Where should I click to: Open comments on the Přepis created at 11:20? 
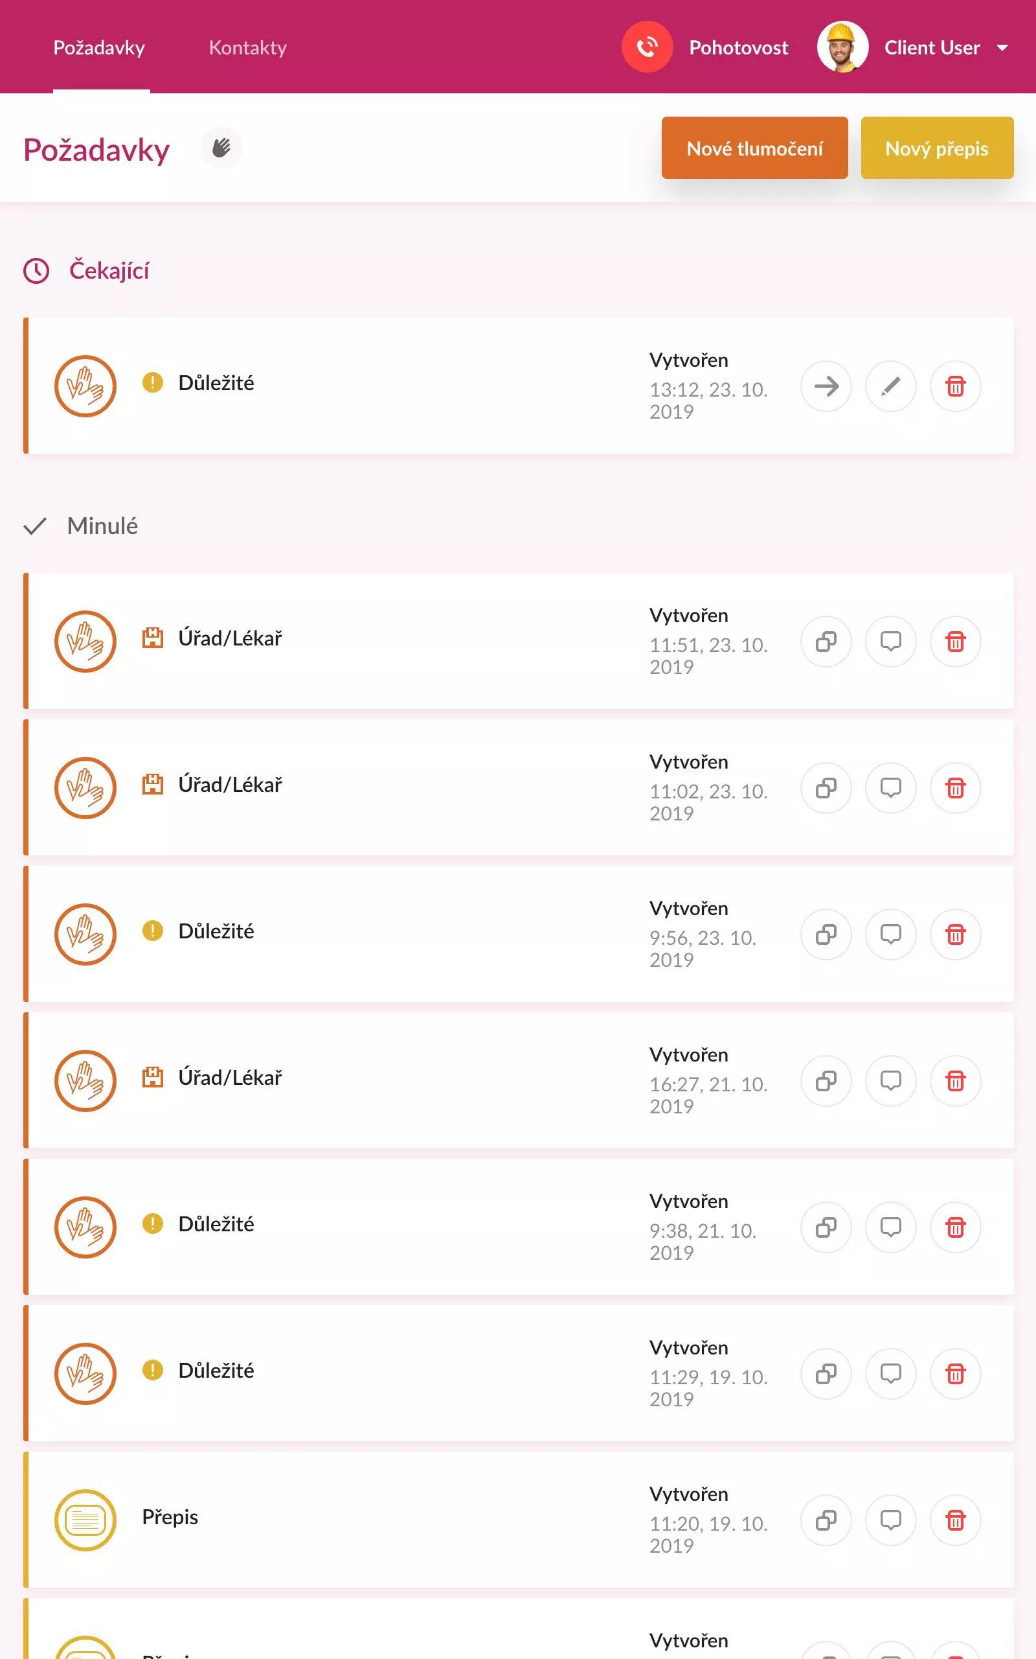[891, 1520]
